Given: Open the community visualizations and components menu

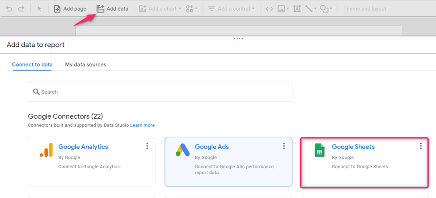Looking at the screenshot, I should point(191,8).
